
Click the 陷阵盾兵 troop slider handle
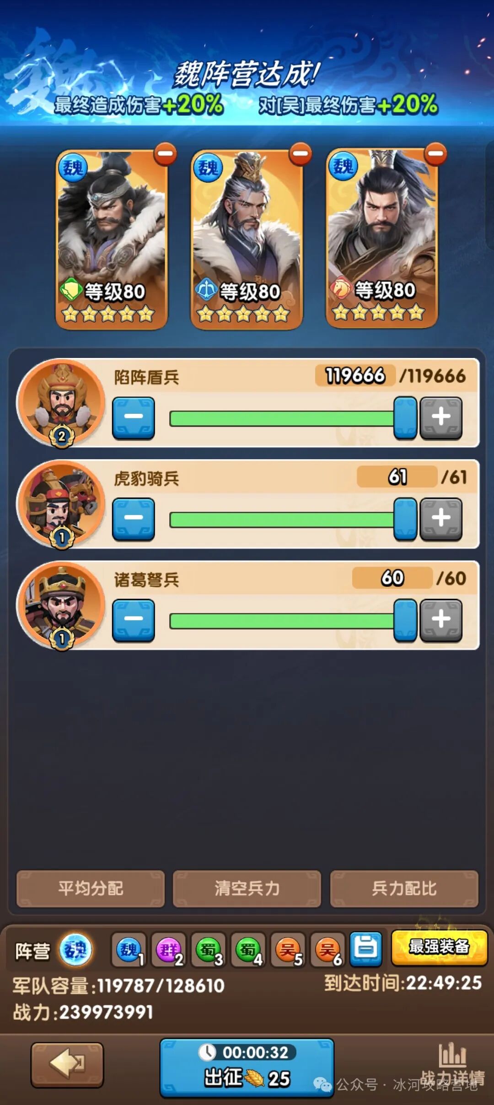pos(405,418)
